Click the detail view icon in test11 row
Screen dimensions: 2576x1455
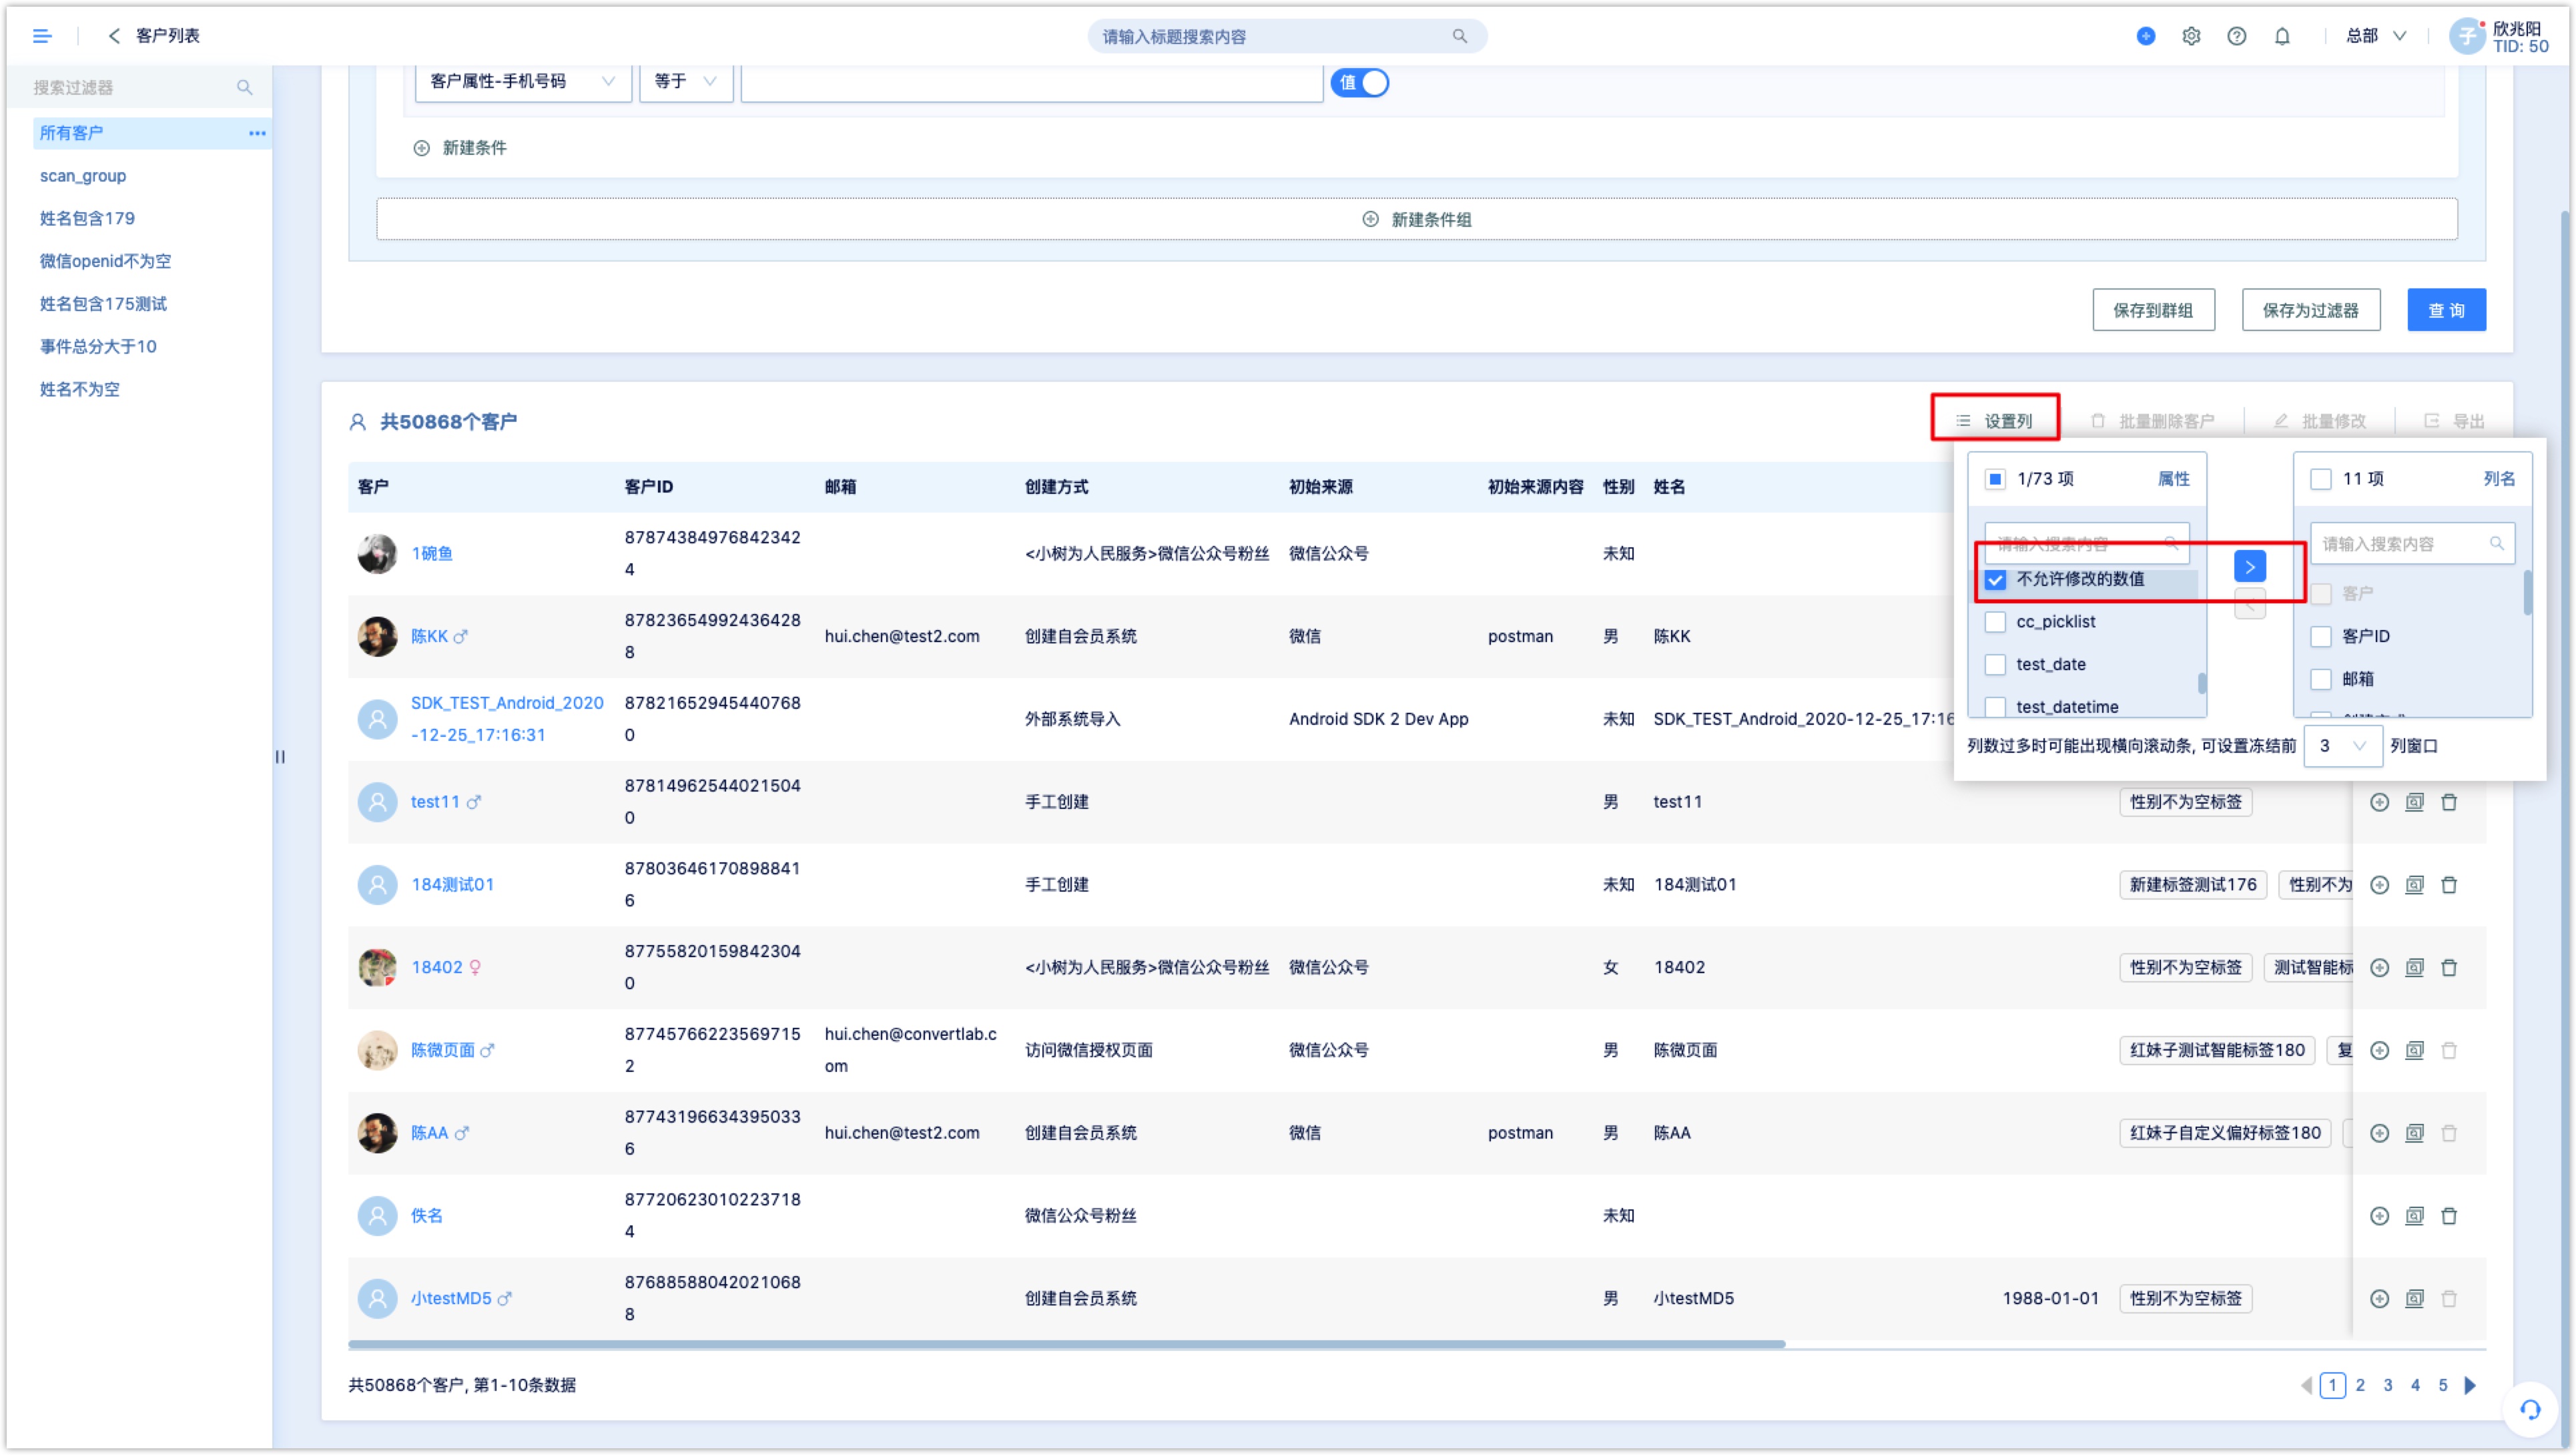[x=2414, y=802]
